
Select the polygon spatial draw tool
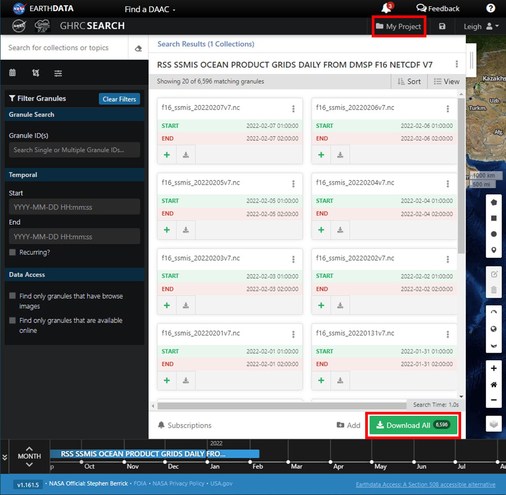[x=494, y=202]
